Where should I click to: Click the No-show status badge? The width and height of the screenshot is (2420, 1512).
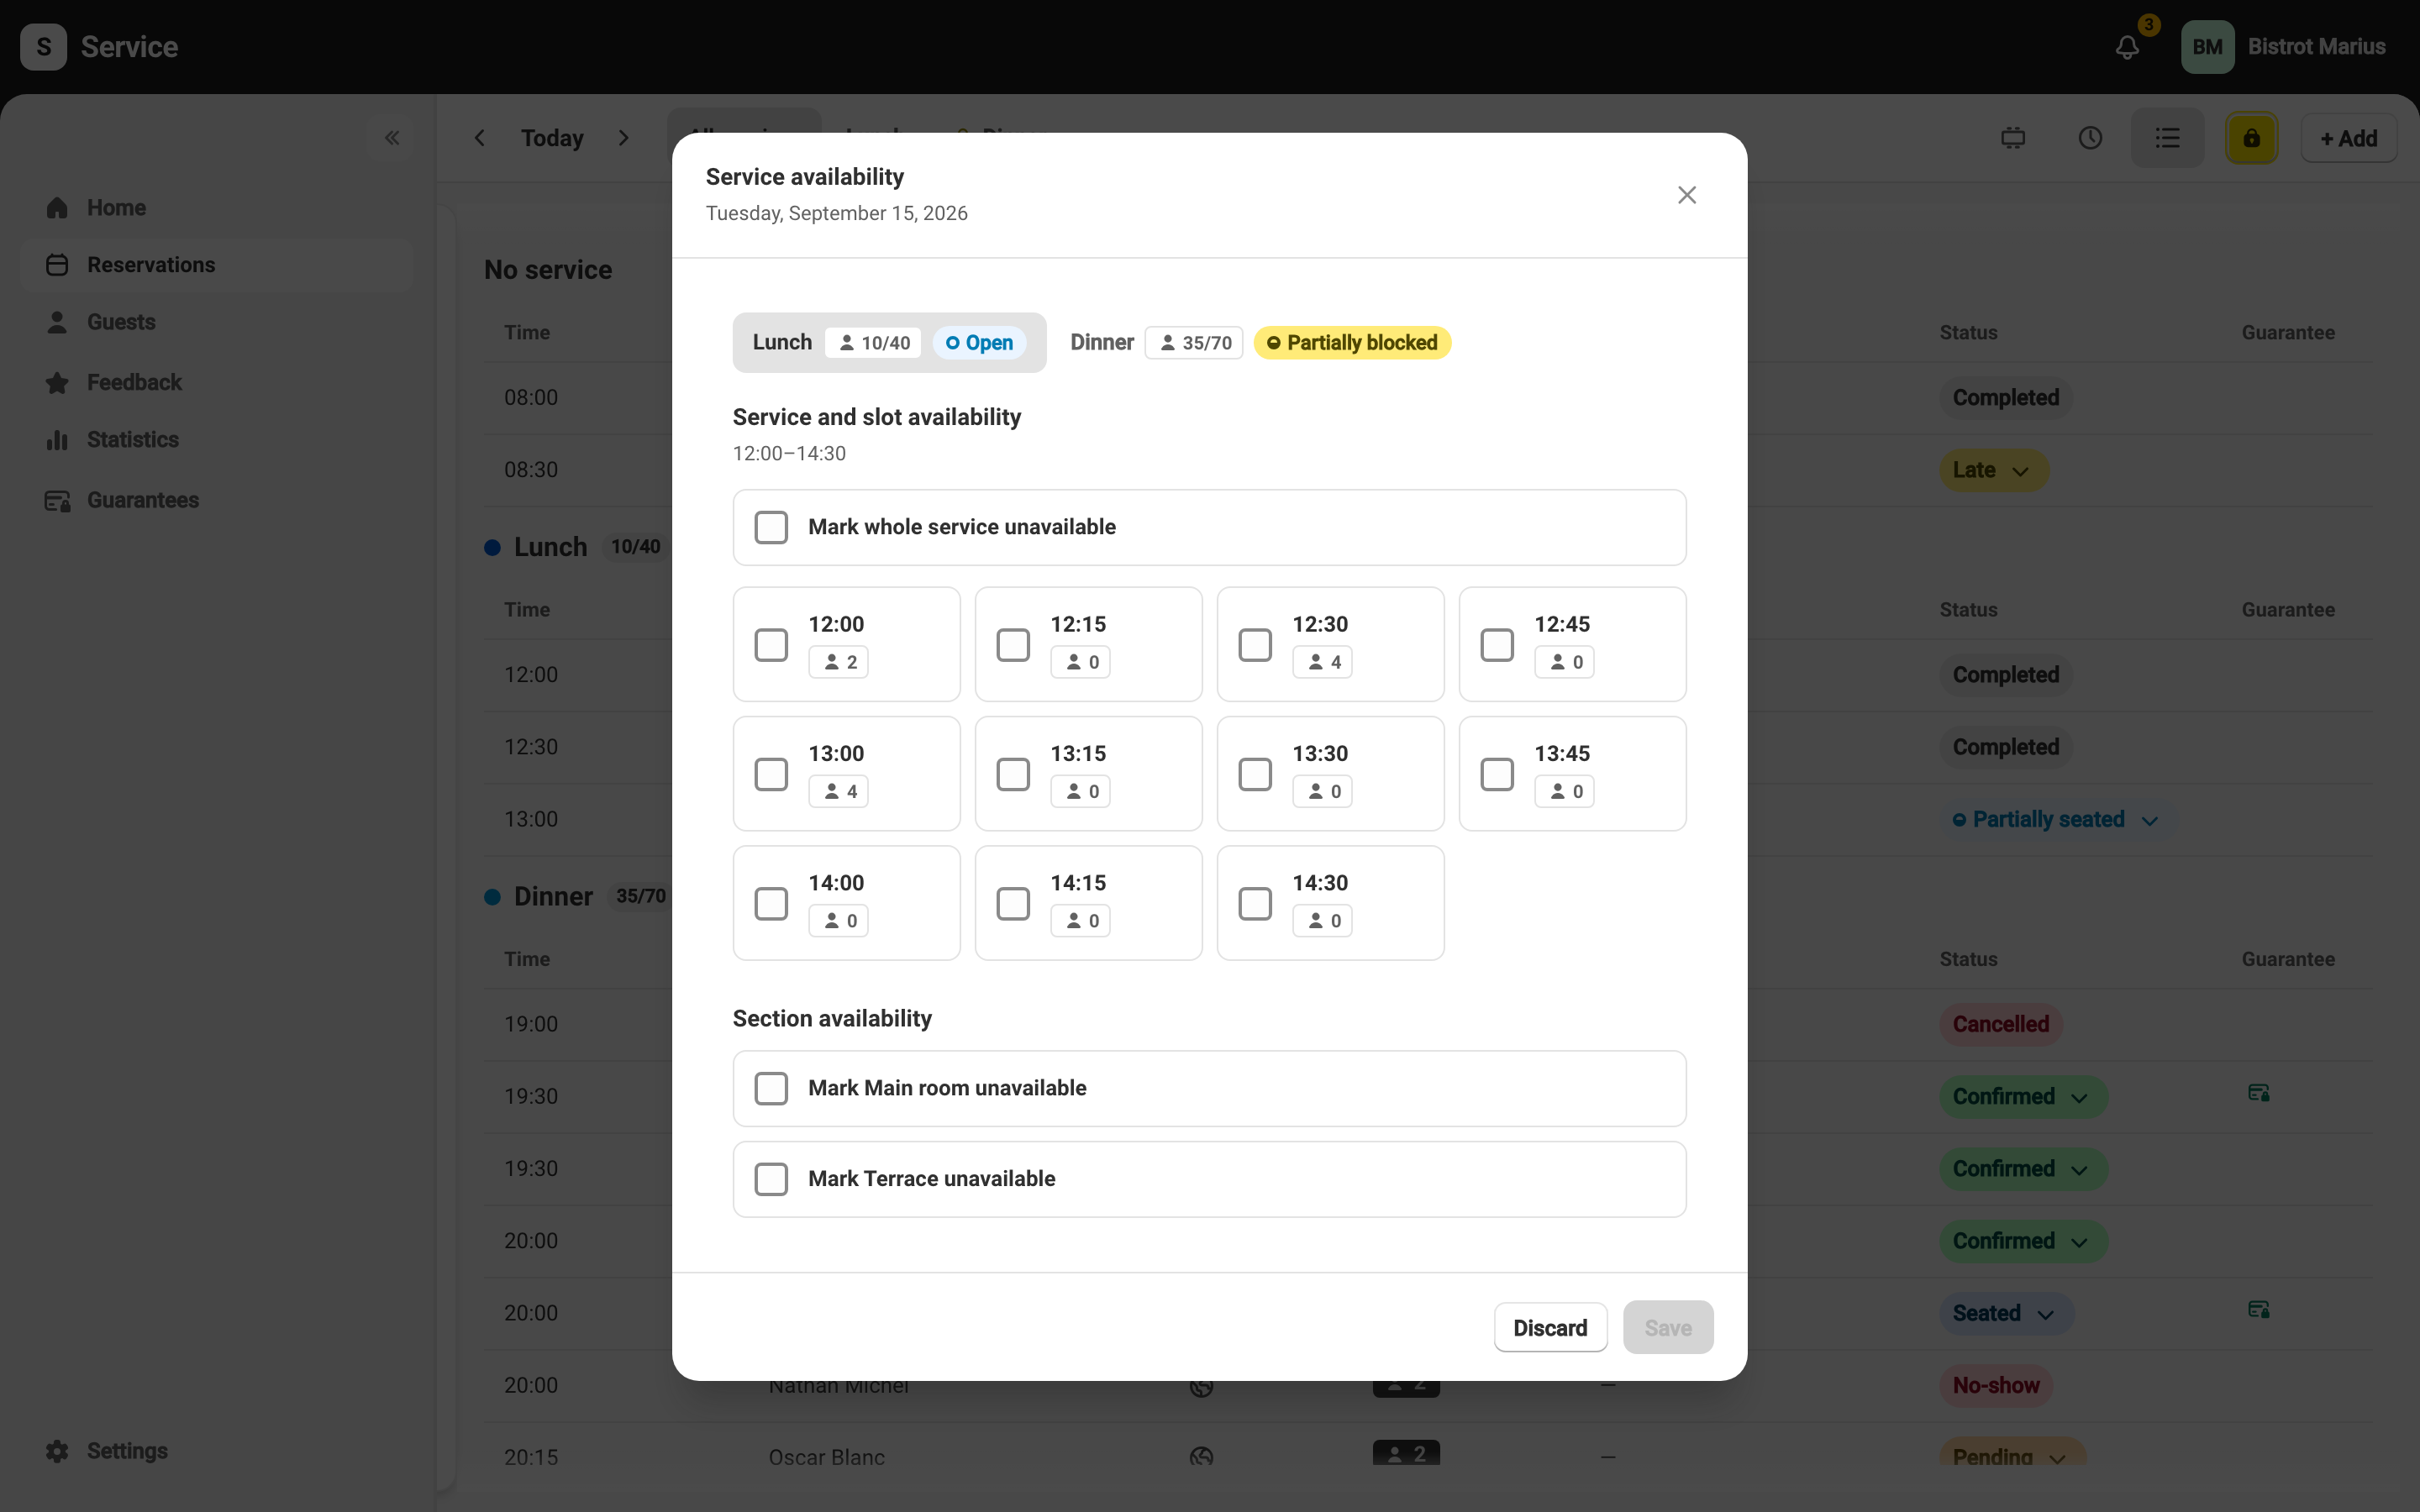[x=1996, y=1386]
